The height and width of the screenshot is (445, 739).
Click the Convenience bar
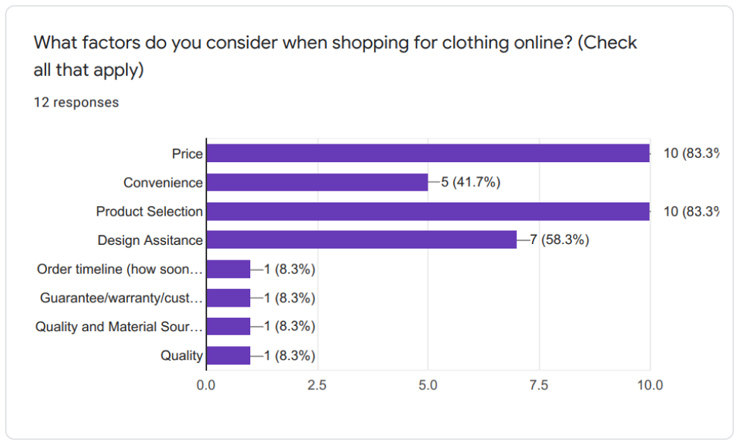(x=317, y=182)
